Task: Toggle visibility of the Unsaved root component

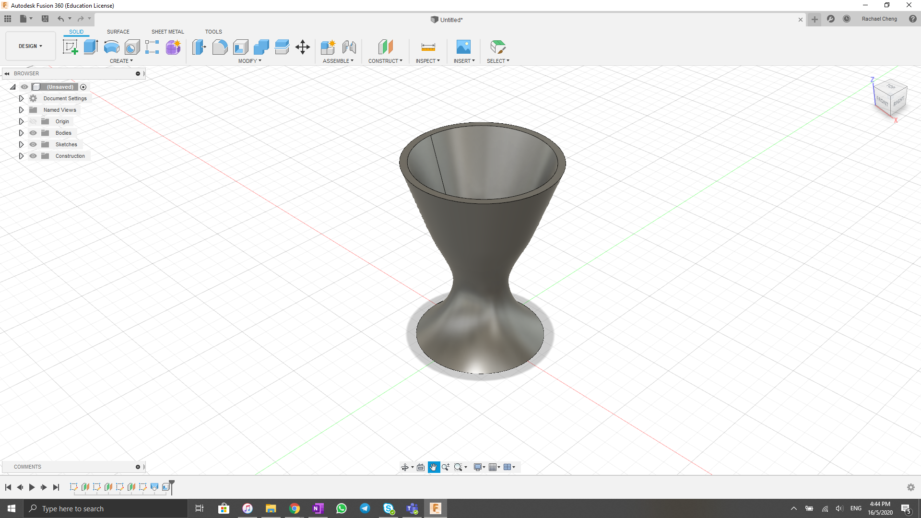Action: [x=24, y=87]
